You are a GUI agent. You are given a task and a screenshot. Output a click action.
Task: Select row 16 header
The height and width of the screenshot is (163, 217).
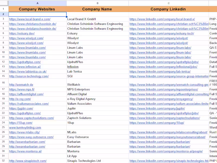coord(3,83)
